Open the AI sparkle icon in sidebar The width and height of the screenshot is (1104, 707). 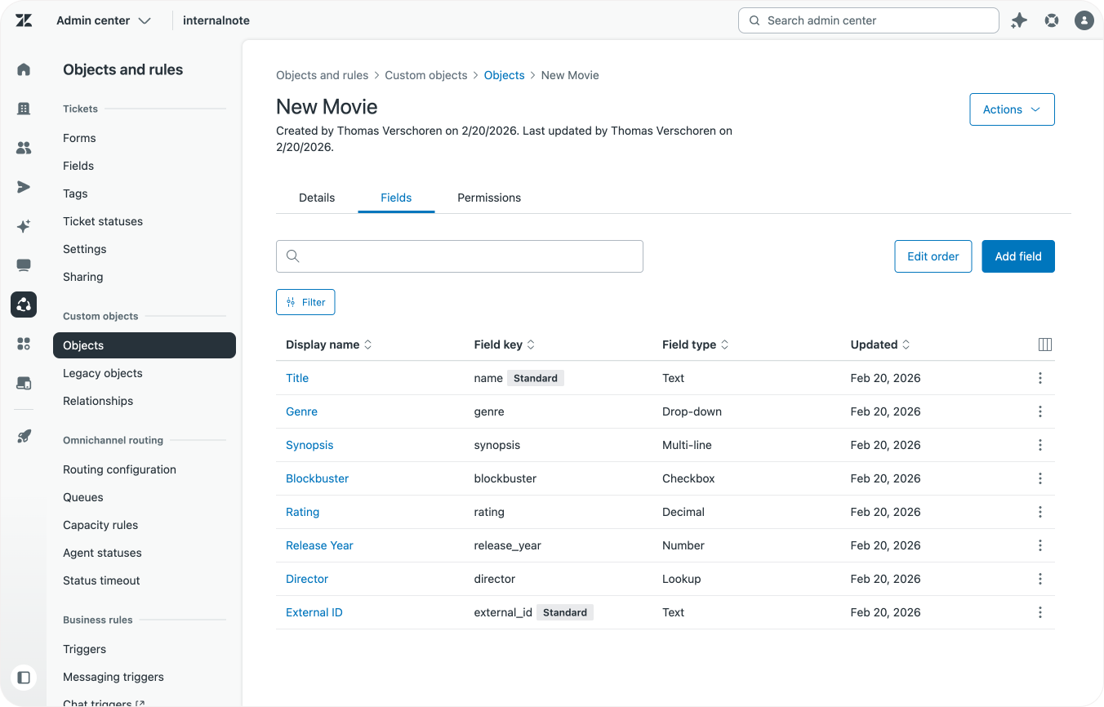[x=24, y=226]
